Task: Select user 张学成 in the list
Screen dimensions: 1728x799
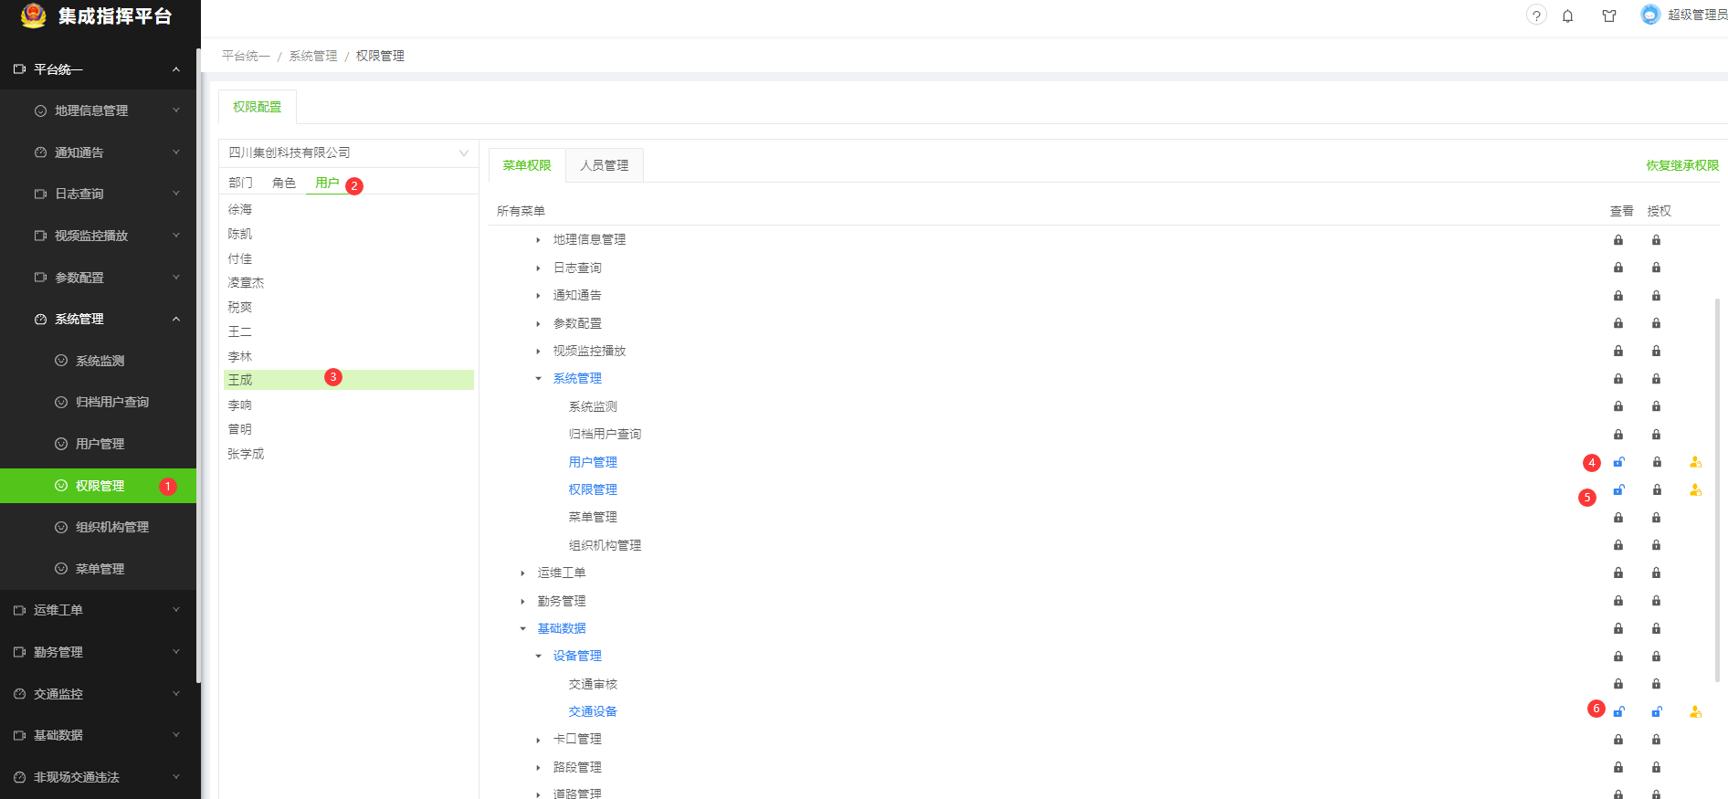Action: point(246,454)
